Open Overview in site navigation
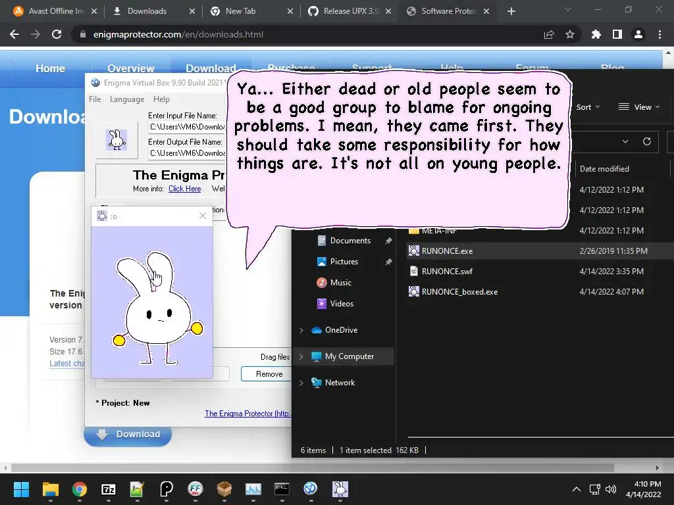The width and height of the screenshot is (674, 505). pyautogui.click(x=131, y=68)
